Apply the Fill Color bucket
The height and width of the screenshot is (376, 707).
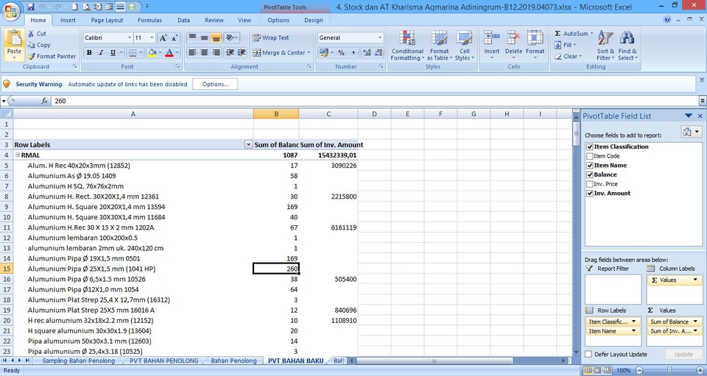(152, 53)
